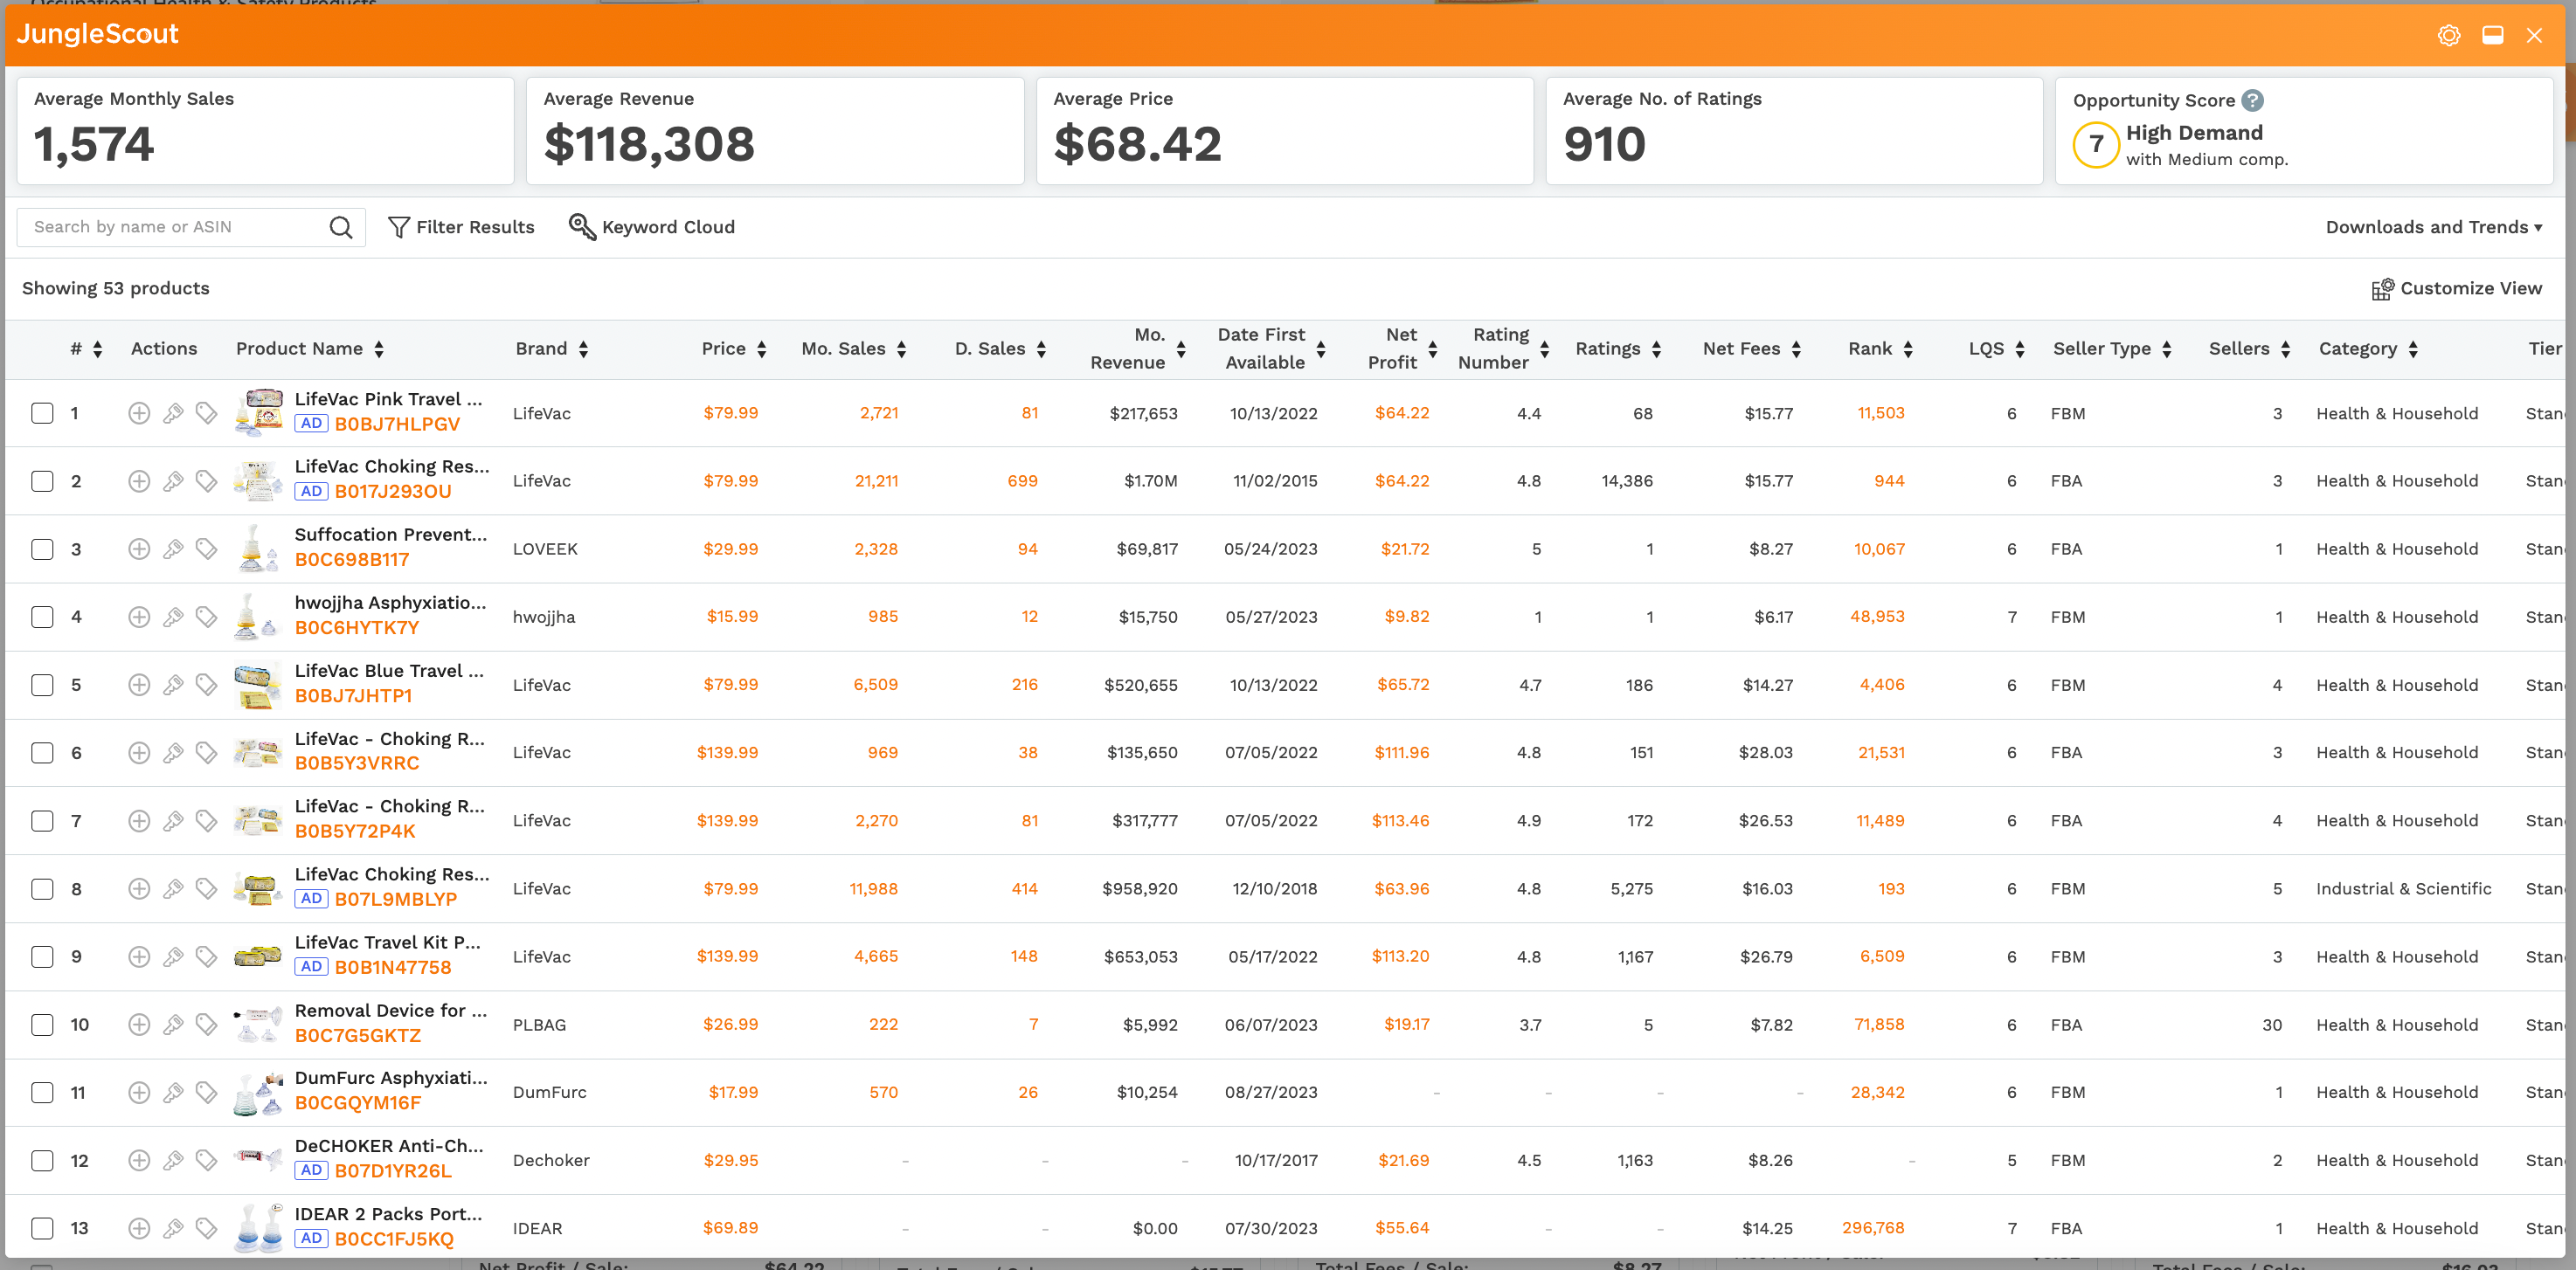Click the Average Price value $68.42
Viewport: 2576px width, 1270px height.
tap(1137, 144)
